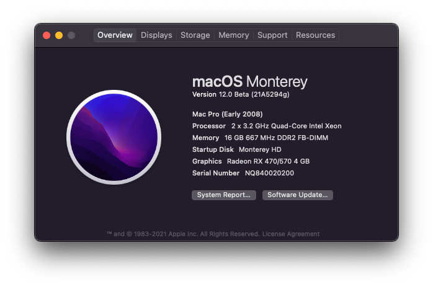Click the macOS Monterey heading
The width and height of the screenshot is (433, 287).
tap(249, 82)
